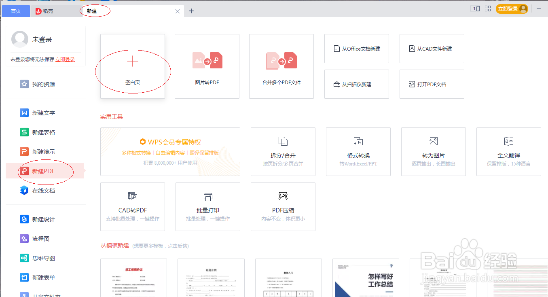Click the 未登录 username text
548x297 pixels.
42,40
